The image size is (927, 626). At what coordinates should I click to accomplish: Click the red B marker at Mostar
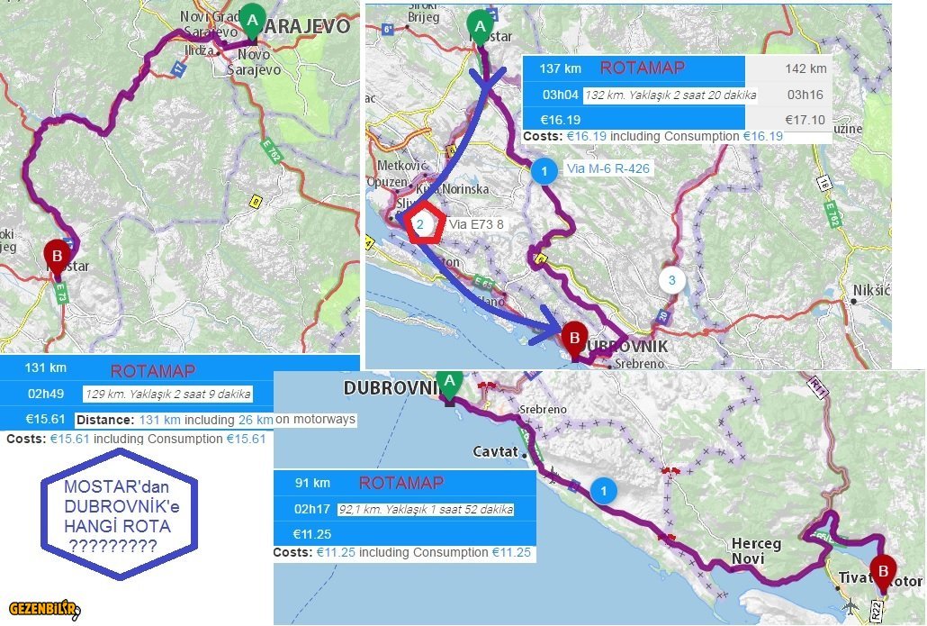[x=58, y=258]
